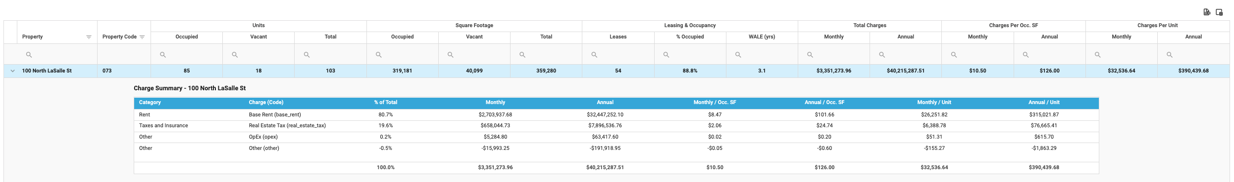Click the Total Charges Annual column header
The height and width of the screenshot is (182, 1234).
click(x=906, y=37)
